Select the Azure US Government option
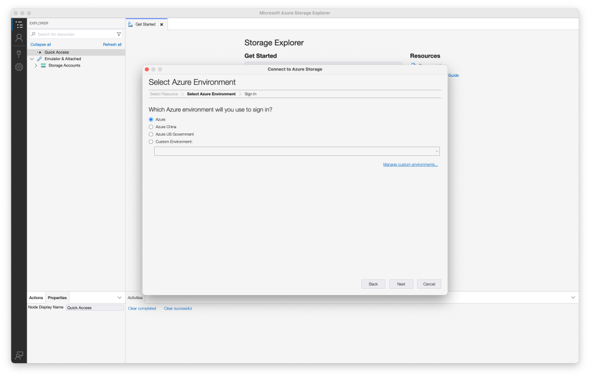This screenshot has width=590, height=377. point(150,134)
